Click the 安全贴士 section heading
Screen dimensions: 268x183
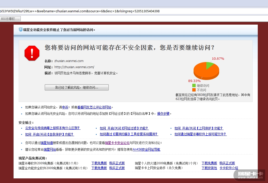click(x=26, y=123)
